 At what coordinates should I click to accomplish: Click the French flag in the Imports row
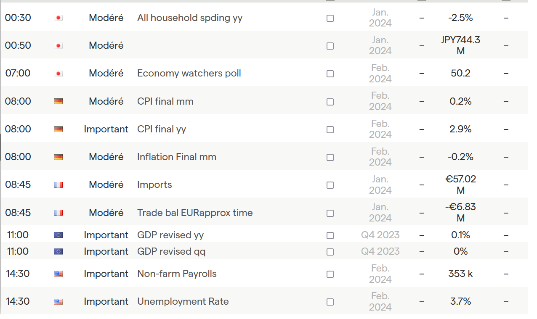[x=58, y=185]
